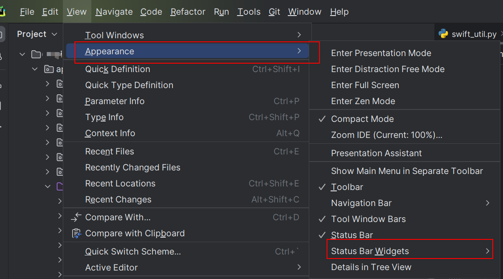503x279 pixels.
Task: Click the Compare with Clipboard icon
Action: pos(77,233)
